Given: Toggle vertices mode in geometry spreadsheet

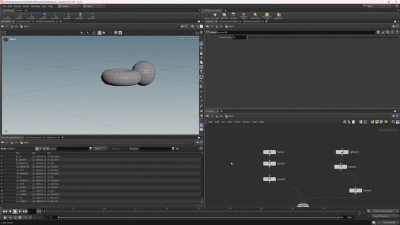Looking at the screenshot, I should (x=41, y=149).
